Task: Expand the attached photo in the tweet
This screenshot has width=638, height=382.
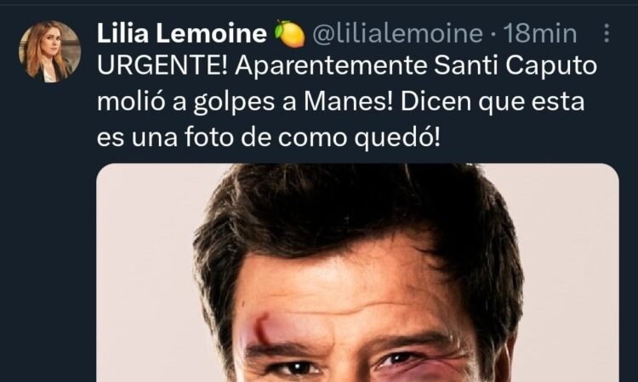Action: (357, 272)
